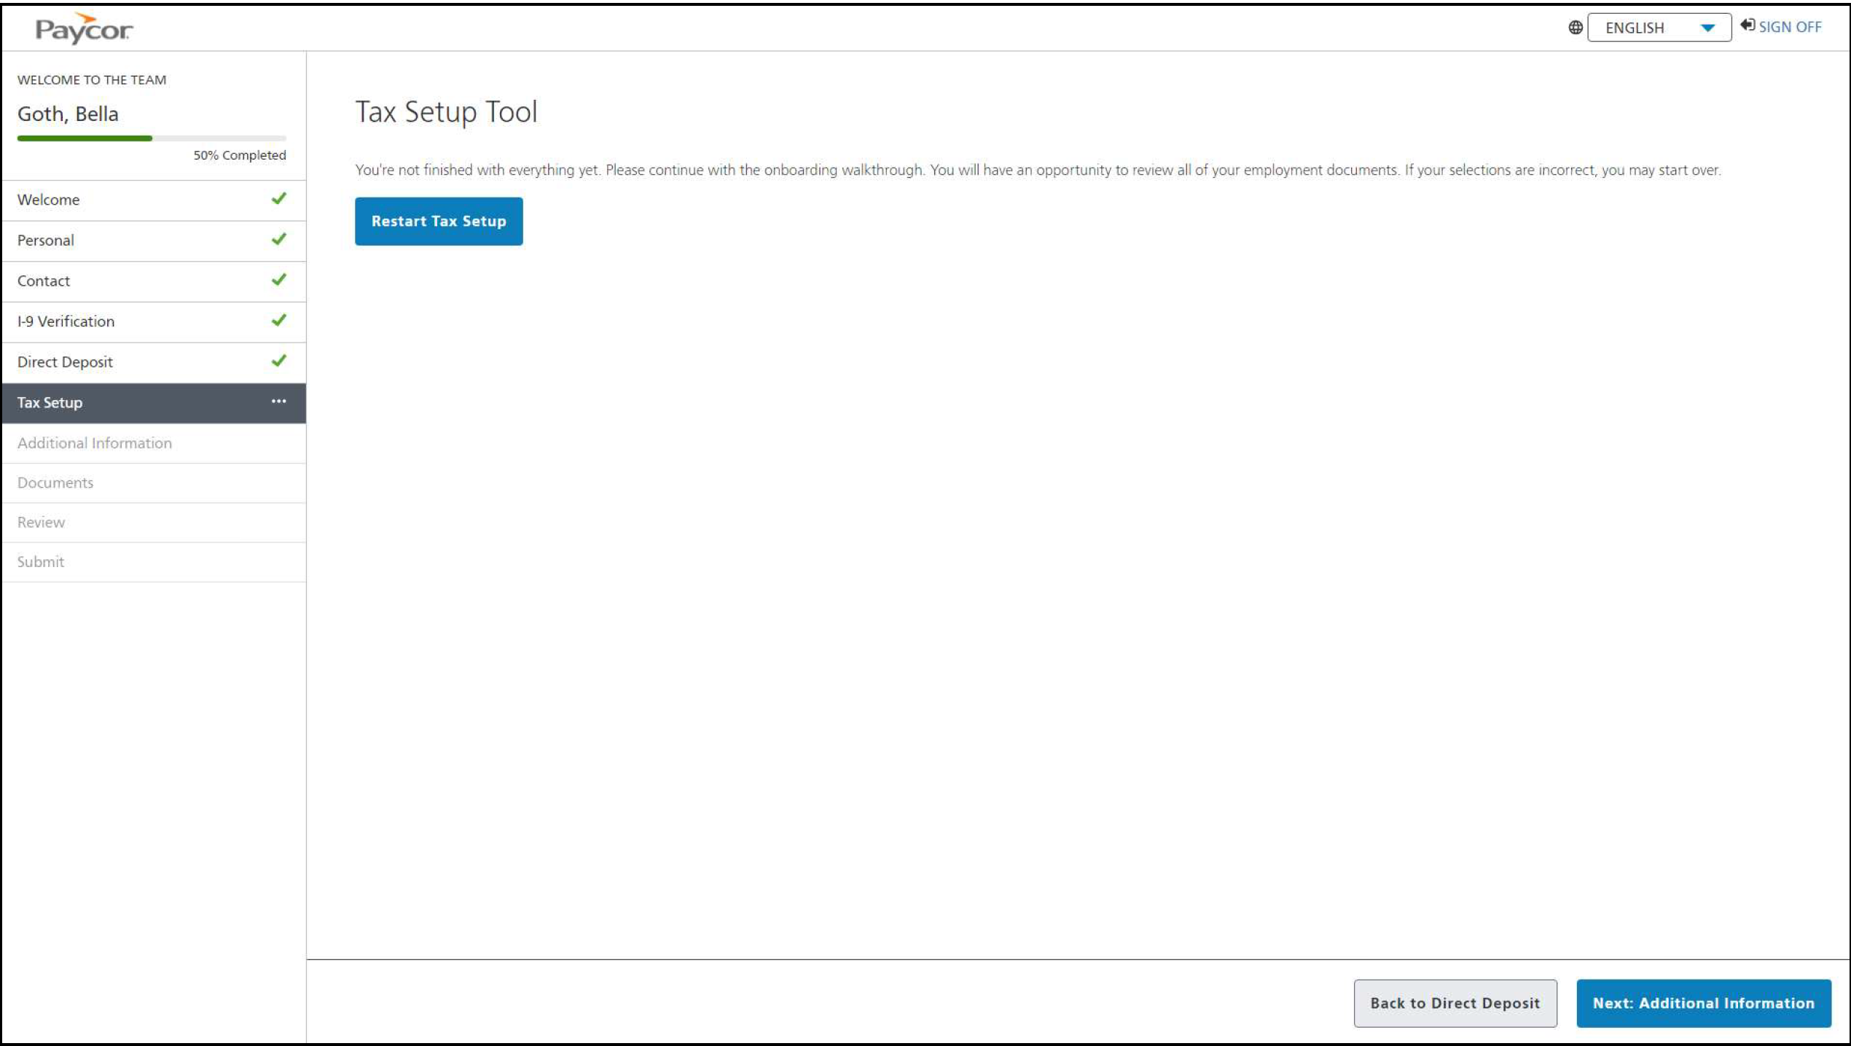Image resolution: width=1851 pixels, height=1046 pixels.
Task: Select Additional Information in sidebar
Action: click(x=95, y=443)
